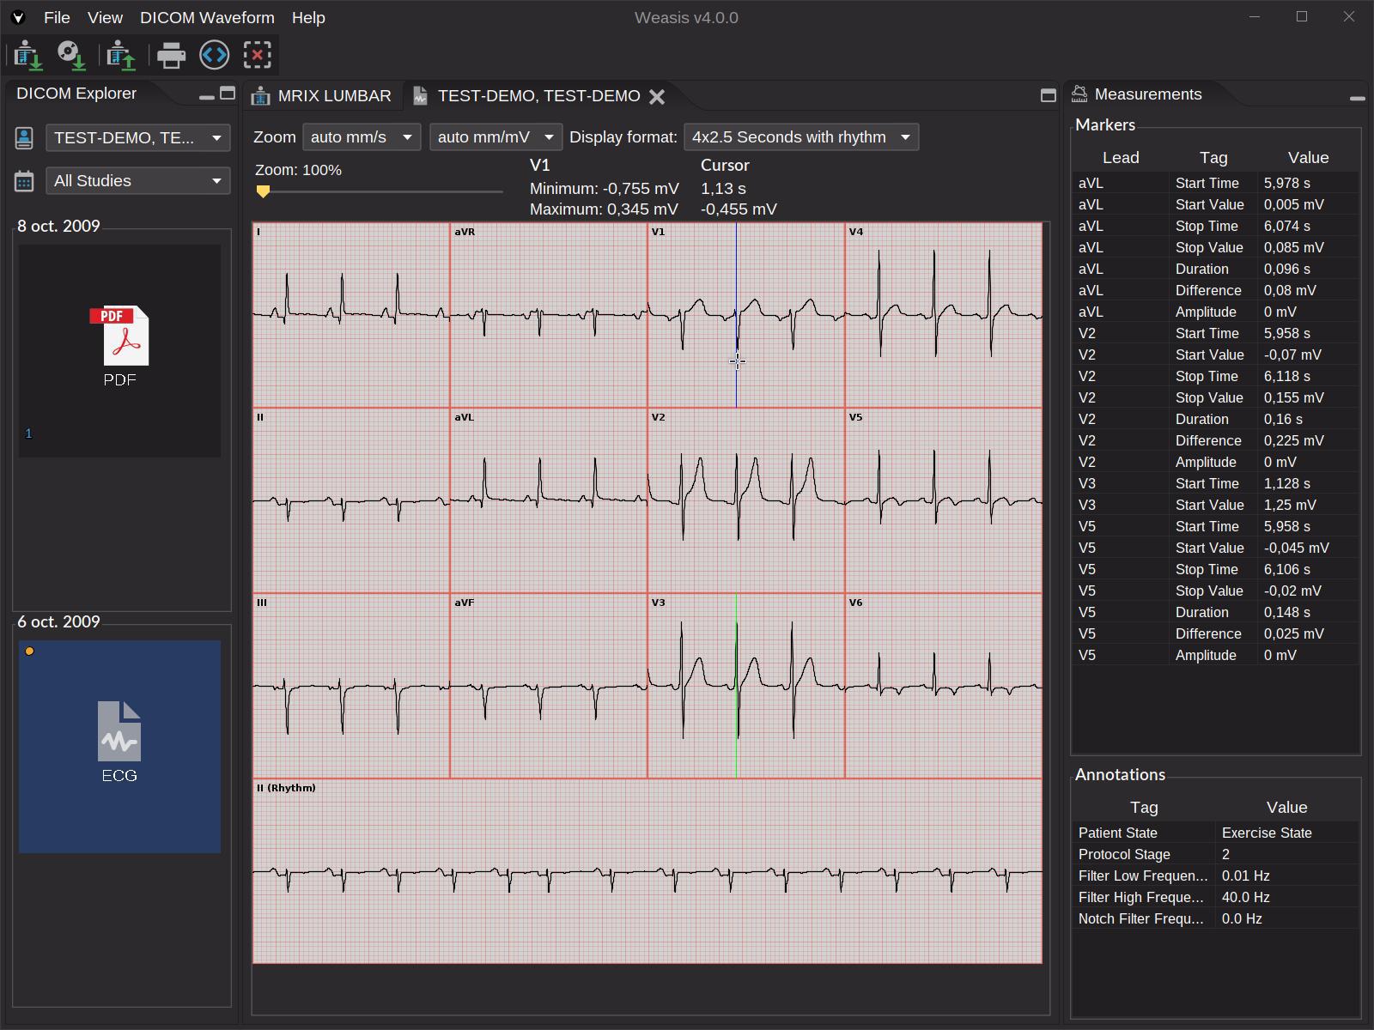Open the Print dialog via printer icon
Screen dimensions: 1374x1030
[x=172, y=55]
